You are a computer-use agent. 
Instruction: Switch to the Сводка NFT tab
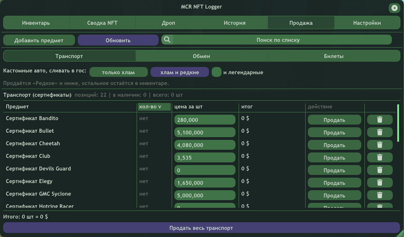102,22
